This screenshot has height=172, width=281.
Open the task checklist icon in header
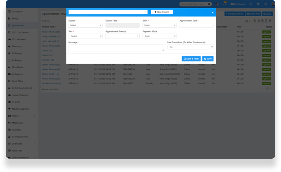coord(265,4)
